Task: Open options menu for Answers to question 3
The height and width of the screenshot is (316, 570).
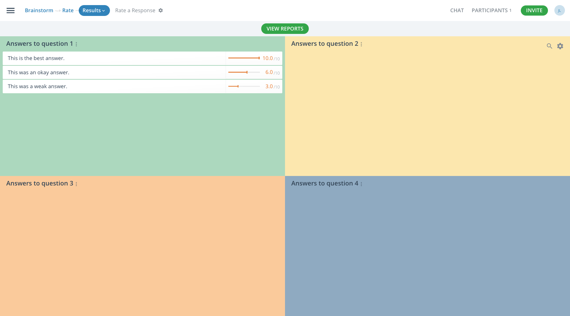Action: pos(76,184)
